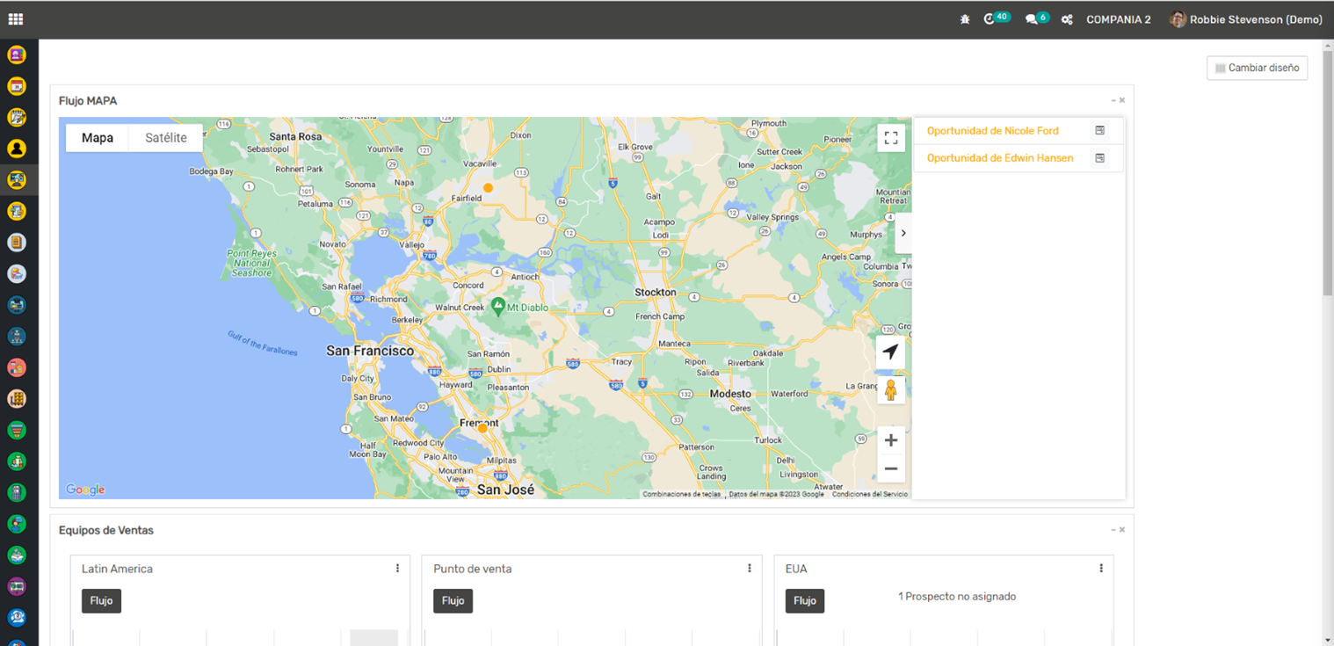
Task: Open the apps grid menu
Action: (x=15, y=18)
